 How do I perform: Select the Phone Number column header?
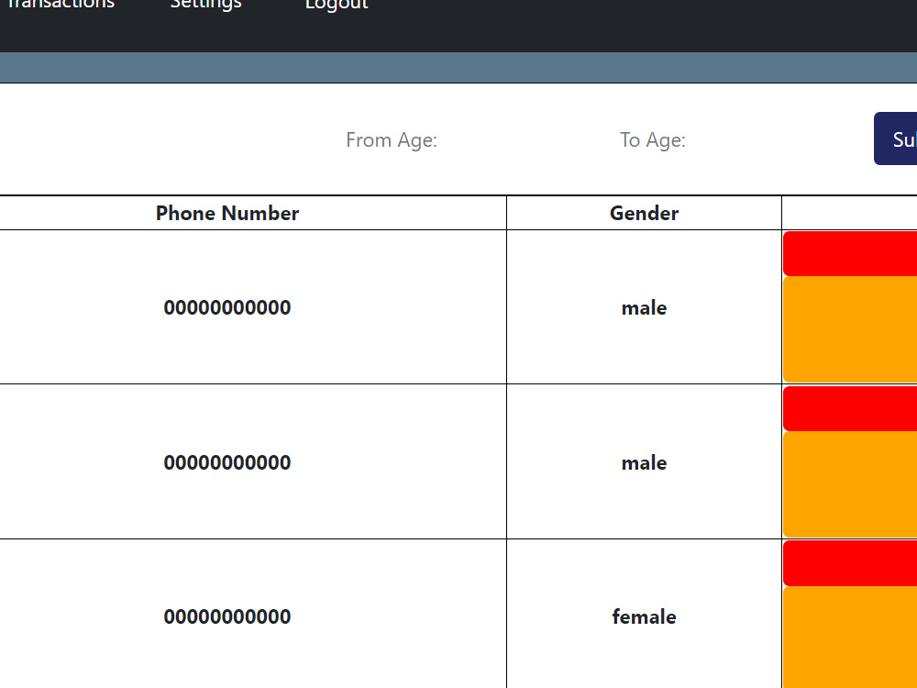[226, 213]
